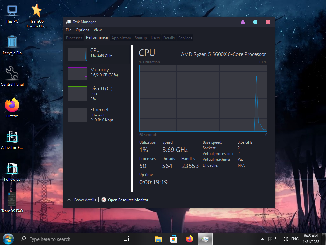Select the Performance tab
The image size is (326, 245).
click(97, 37)
